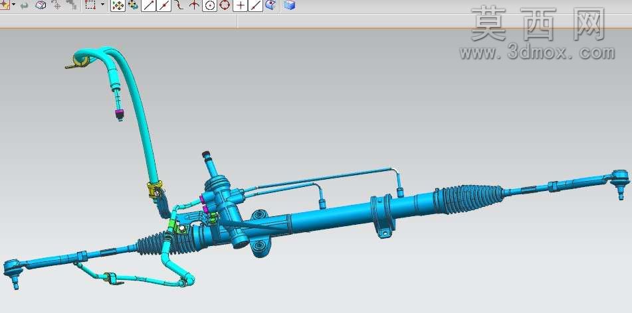Viewport: 632px width, 313px height.
Task: Toggle the End Point snap option
Action: pos(148,5)
